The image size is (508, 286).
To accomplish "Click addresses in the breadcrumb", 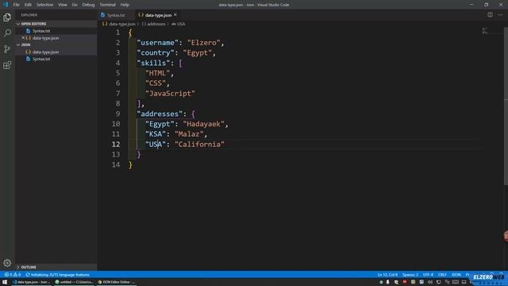I will (156, 24).
